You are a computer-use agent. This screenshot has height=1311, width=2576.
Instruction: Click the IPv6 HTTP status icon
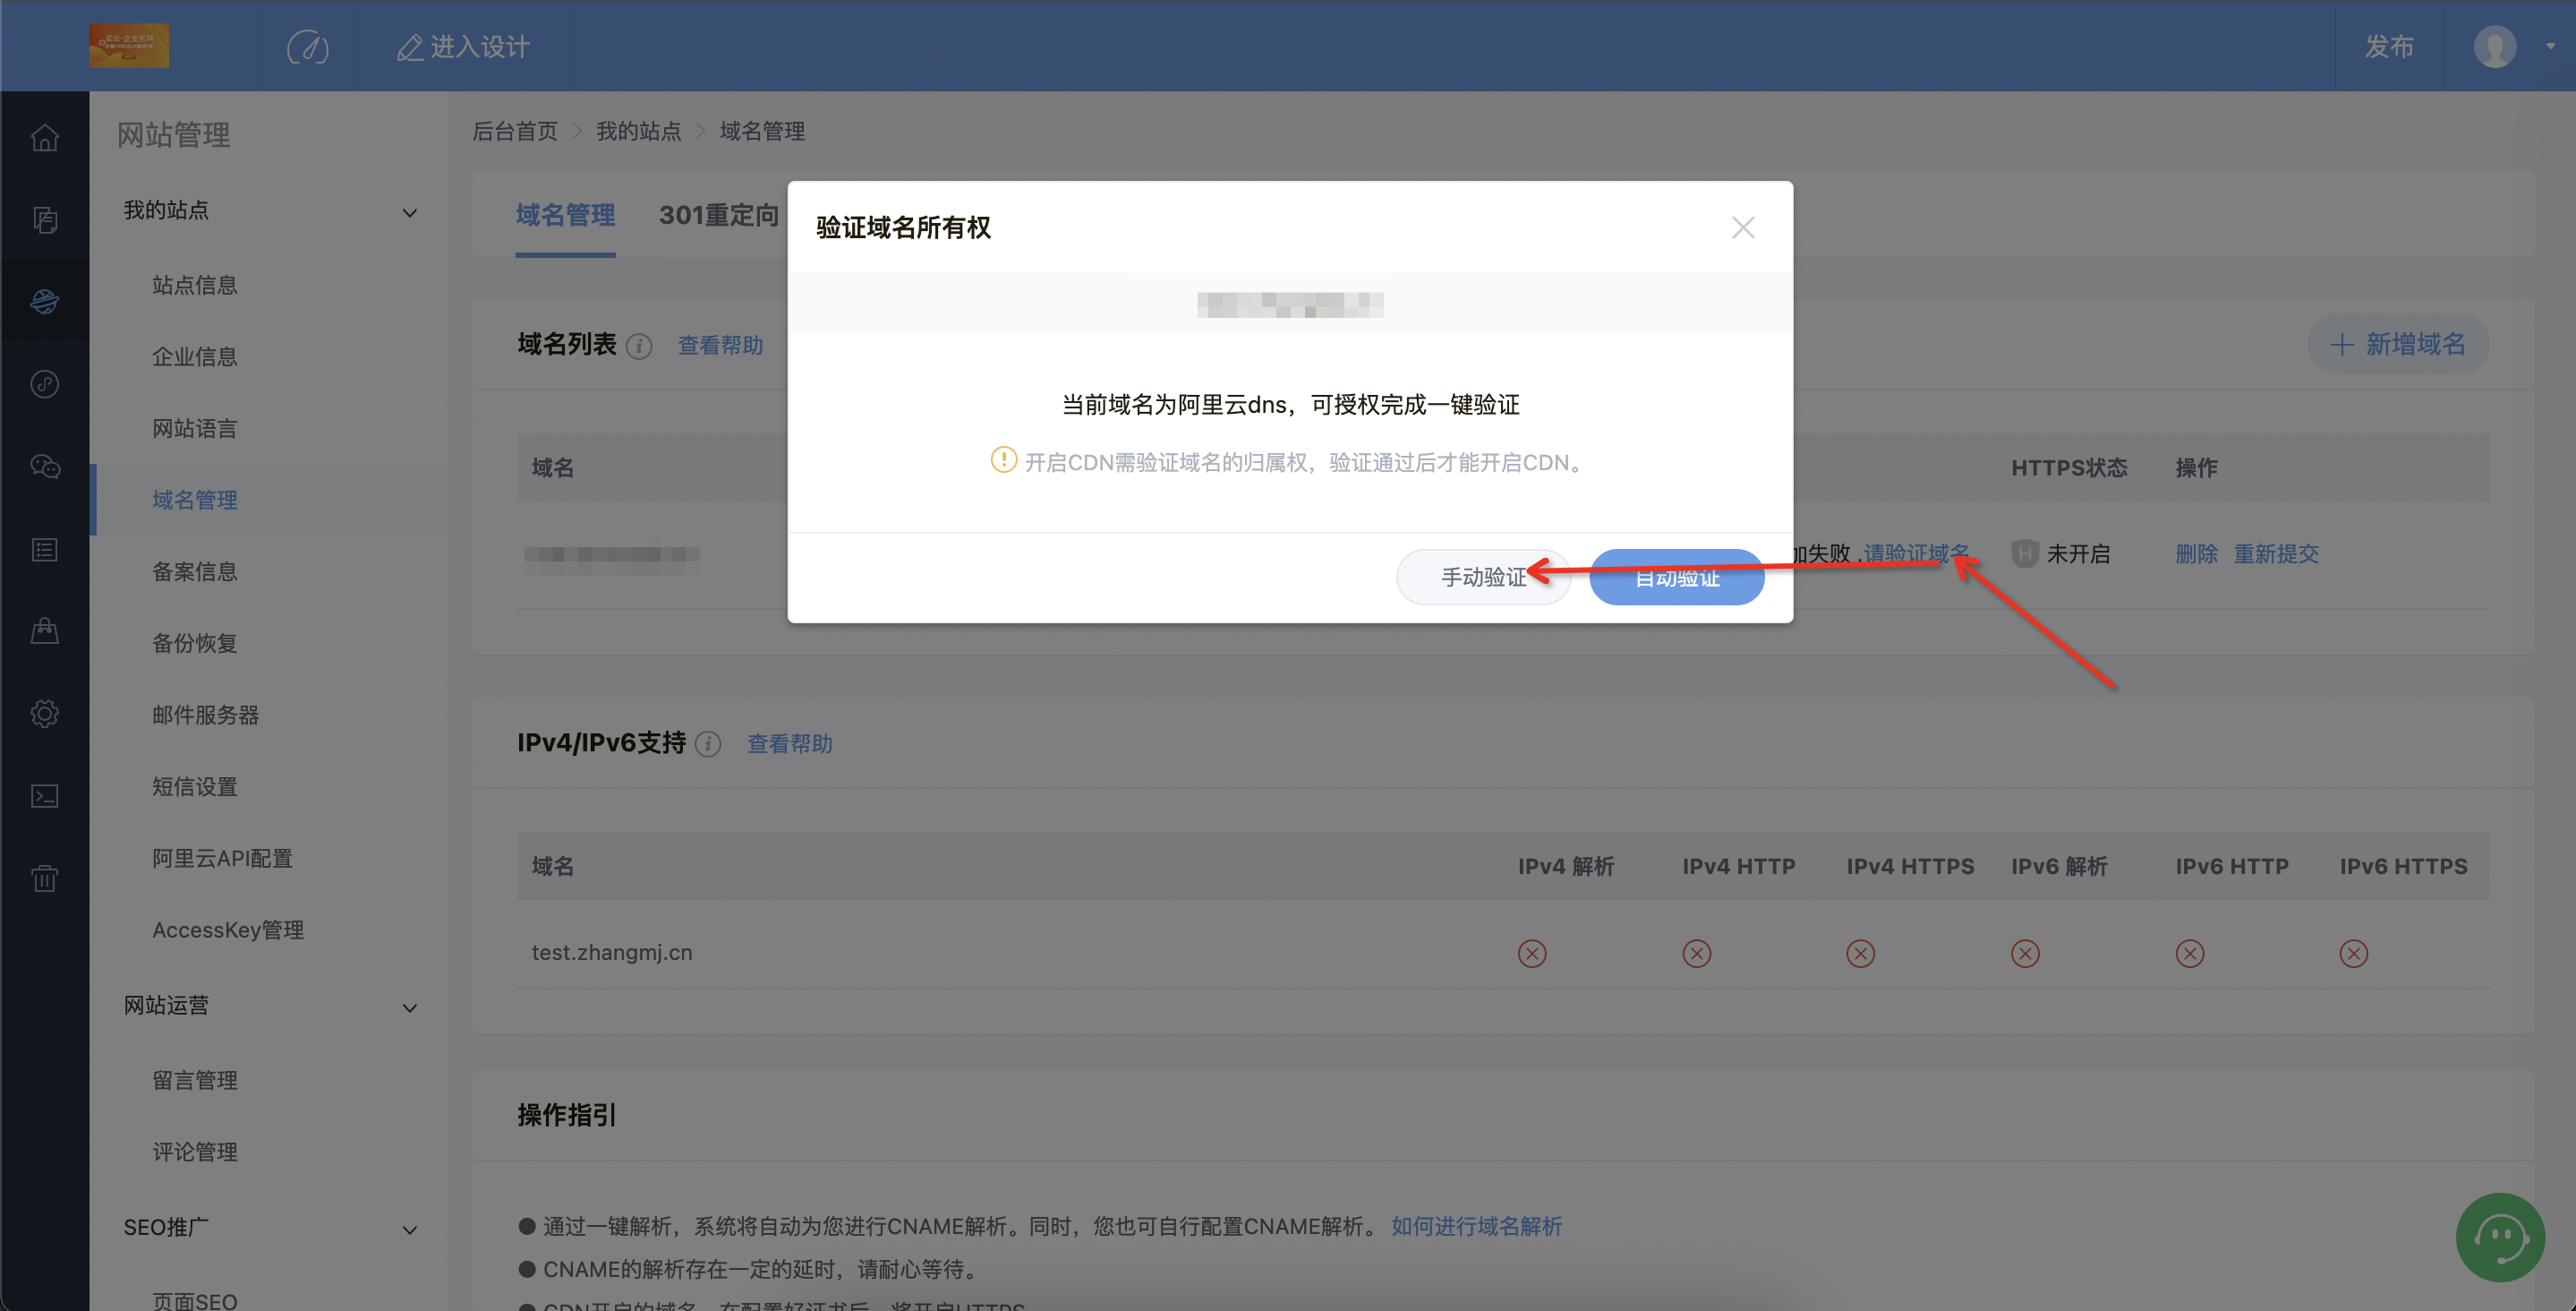pyautogui.click(x=2190, y=954)
